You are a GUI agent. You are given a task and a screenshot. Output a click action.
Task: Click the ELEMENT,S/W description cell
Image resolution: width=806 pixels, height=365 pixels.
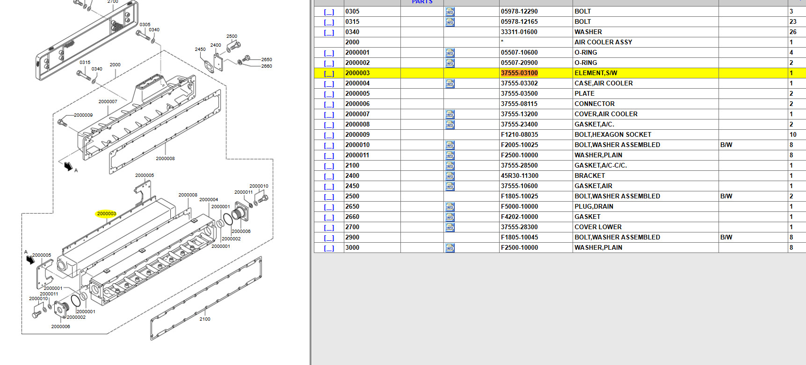[x=646, y=73]
